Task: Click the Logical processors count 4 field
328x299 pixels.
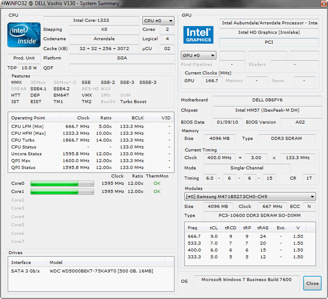Action: [167, 38]
